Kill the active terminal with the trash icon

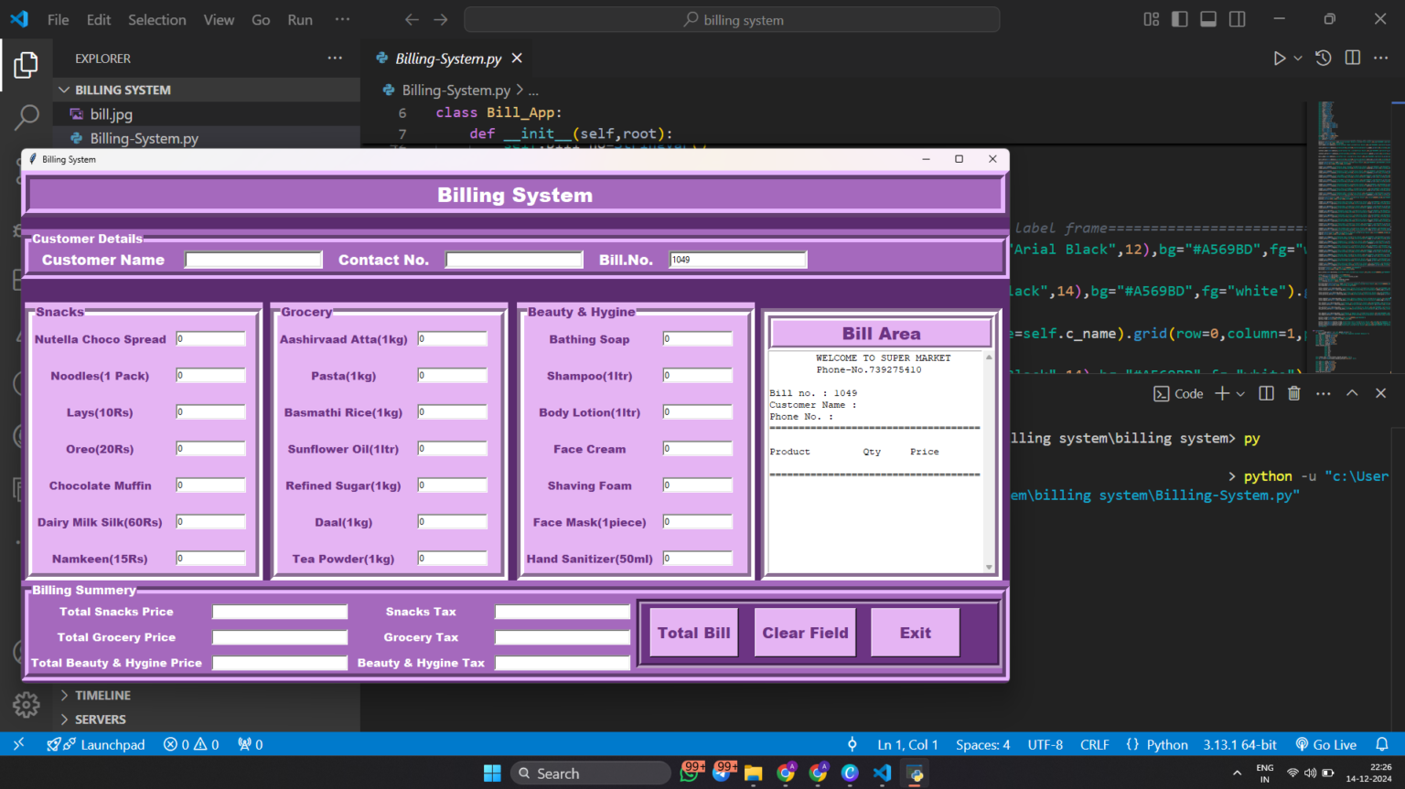1293,392
